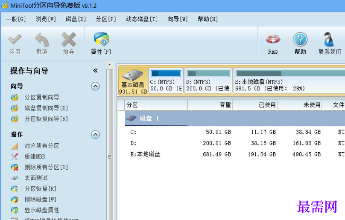The height and width of the screenshot is (220, 345).
Task: Open the 向导[W] menu
Action: tap(177, 19)
